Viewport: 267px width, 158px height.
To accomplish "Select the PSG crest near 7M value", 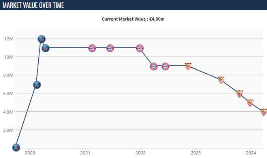I will pyautogui.click(x=37, y=85).
